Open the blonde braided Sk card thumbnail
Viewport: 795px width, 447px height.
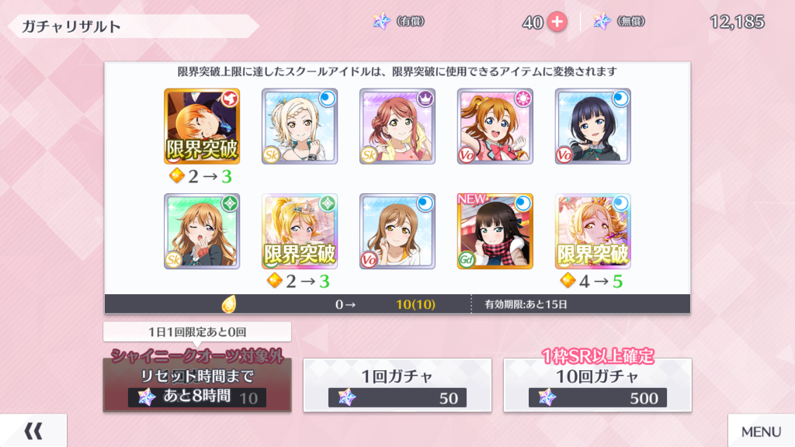[300, 126]
